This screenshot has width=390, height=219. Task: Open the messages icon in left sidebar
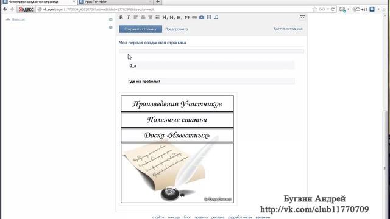coord(111,19)
